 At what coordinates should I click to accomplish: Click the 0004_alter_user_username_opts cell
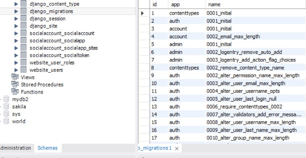pyautogui.click(x=256, y=91)
